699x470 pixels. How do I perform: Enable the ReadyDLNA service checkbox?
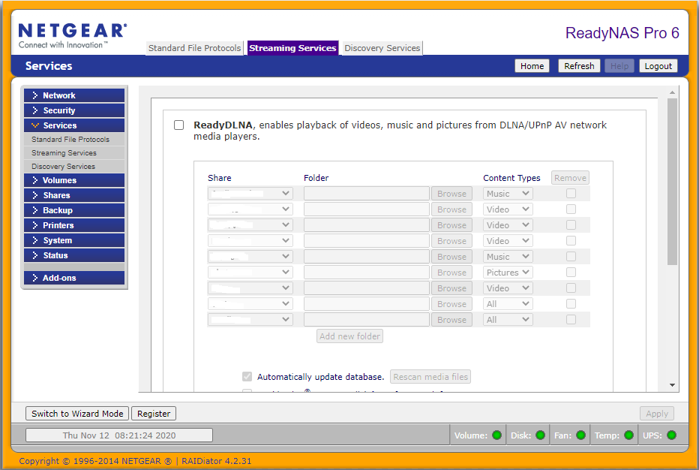click(179, 125)
